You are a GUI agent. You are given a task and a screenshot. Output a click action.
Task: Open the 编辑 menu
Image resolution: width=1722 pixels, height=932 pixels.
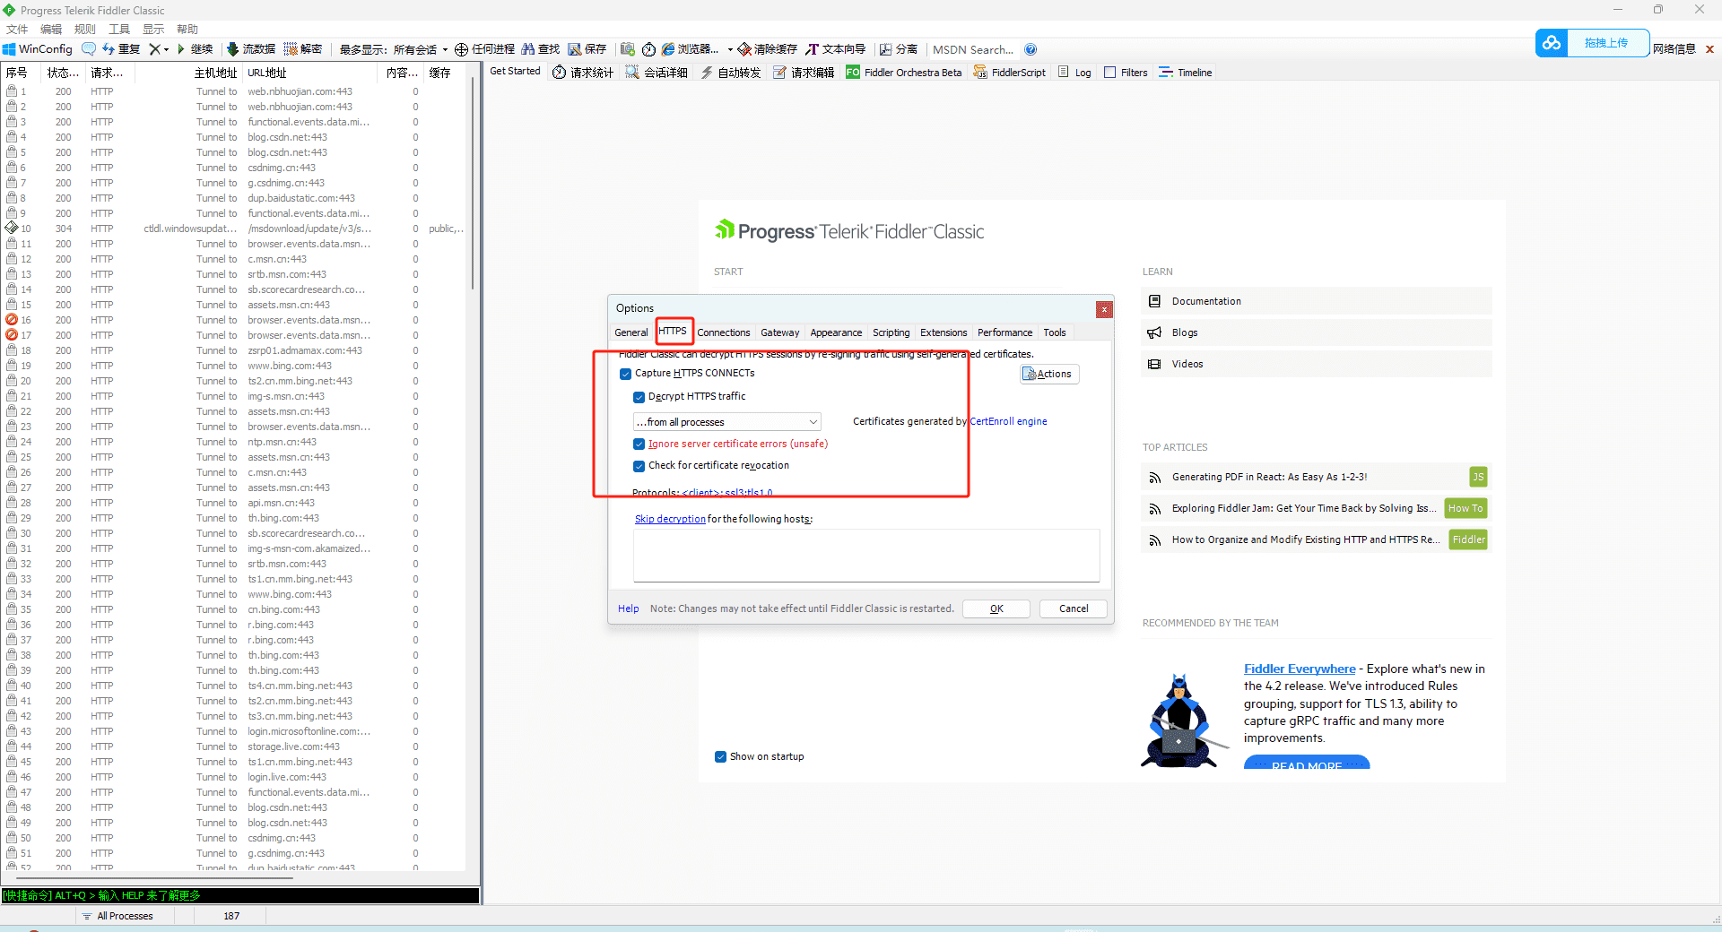(51, 29)
